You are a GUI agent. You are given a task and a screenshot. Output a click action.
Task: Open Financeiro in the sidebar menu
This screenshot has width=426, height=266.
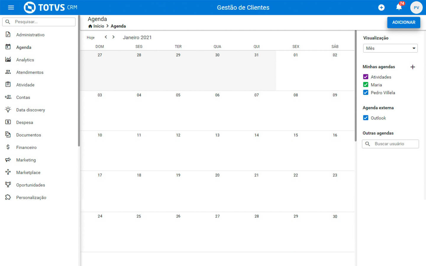pos(26,147)
